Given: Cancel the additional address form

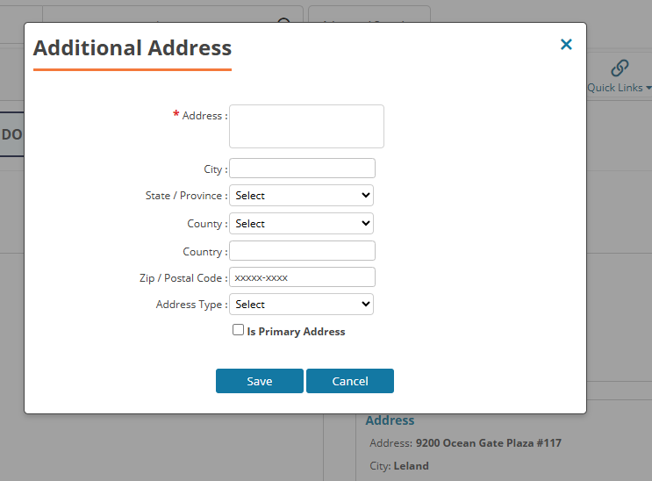Looking at the screenshot, I should coord(349,381).
